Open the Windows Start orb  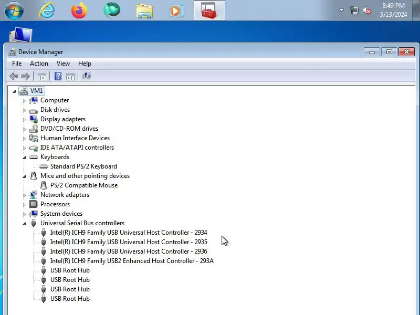14,10
